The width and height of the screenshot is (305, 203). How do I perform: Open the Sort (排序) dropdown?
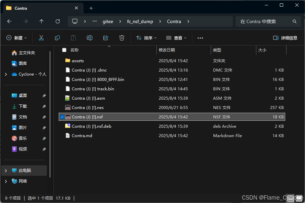tap(146, 38)
